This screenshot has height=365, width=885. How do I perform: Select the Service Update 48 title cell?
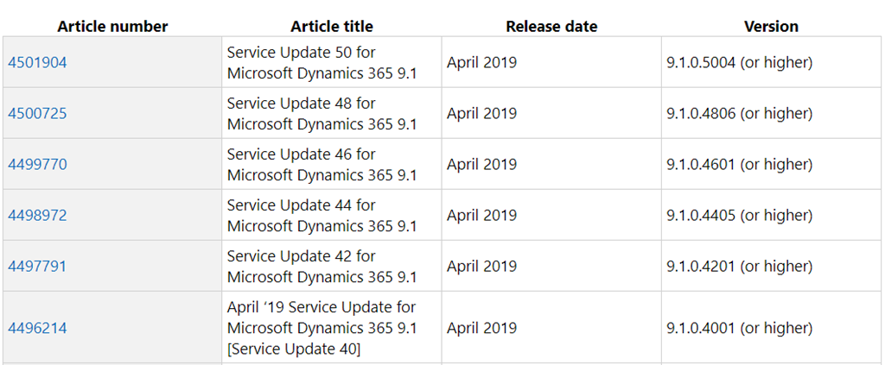point(332,113)
